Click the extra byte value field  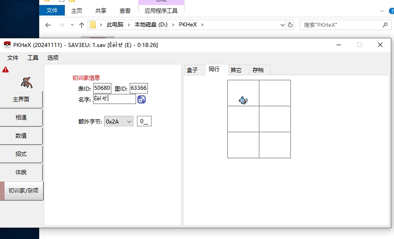[144, 121]
